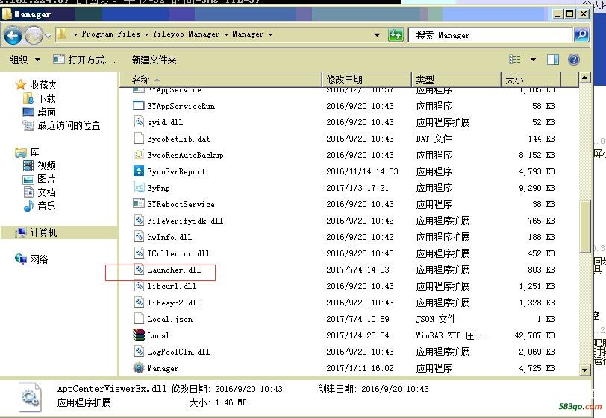Image resolution: width=606 pixels, height=418 pixels.
Task: Click the 打开方式 toolbar button
Action: click(x=84, y=60)
